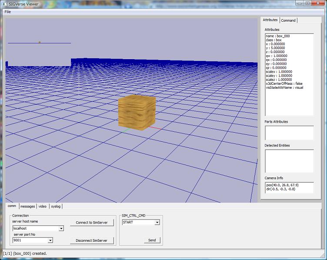Close the SIGVerse Viewer window
Image resolution: width=327 pixels, height=260 pixels.
coord(318,3)
